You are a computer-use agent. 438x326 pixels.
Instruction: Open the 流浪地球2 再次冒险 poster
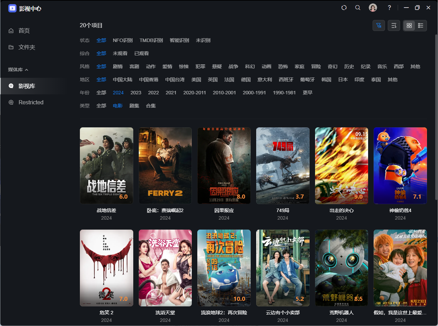[x=224, y=268]
